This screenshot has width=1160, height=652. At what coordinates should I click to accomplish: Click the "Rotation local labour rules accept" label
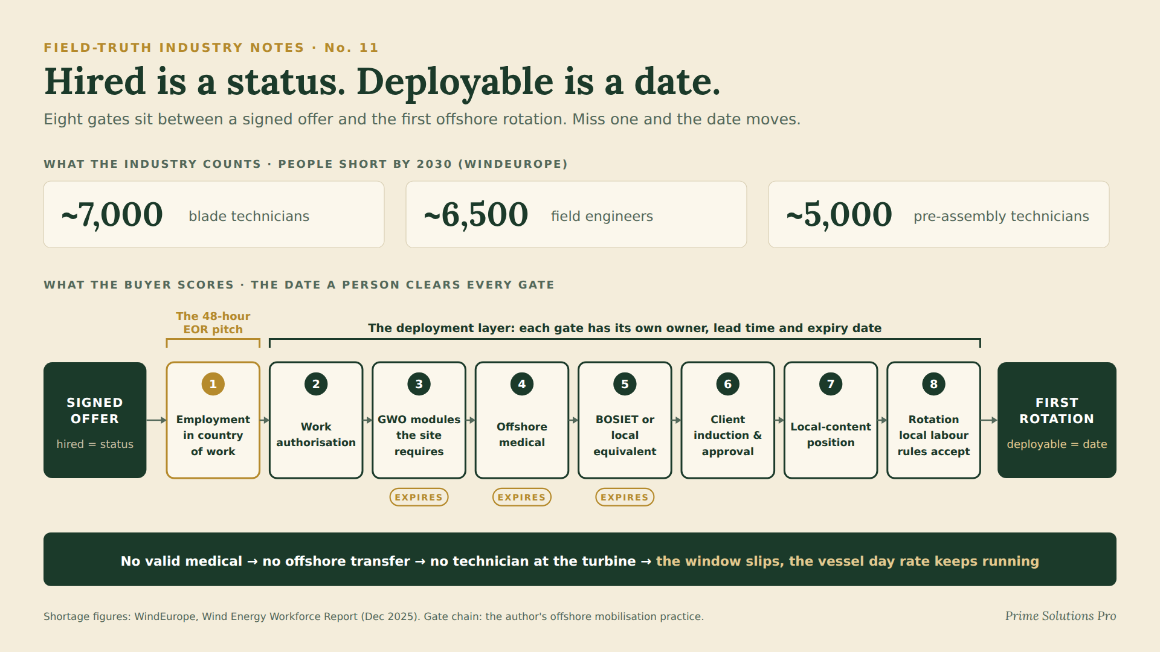coord(934,435)
